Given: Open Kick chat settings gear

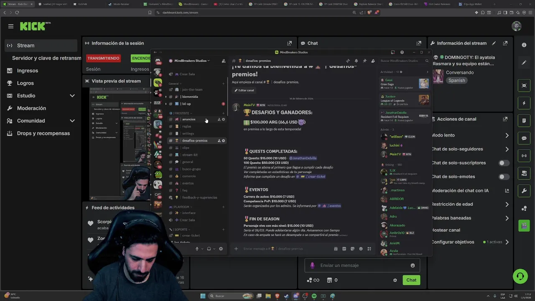Looking at the screenshot, I should tap(395, 280).
